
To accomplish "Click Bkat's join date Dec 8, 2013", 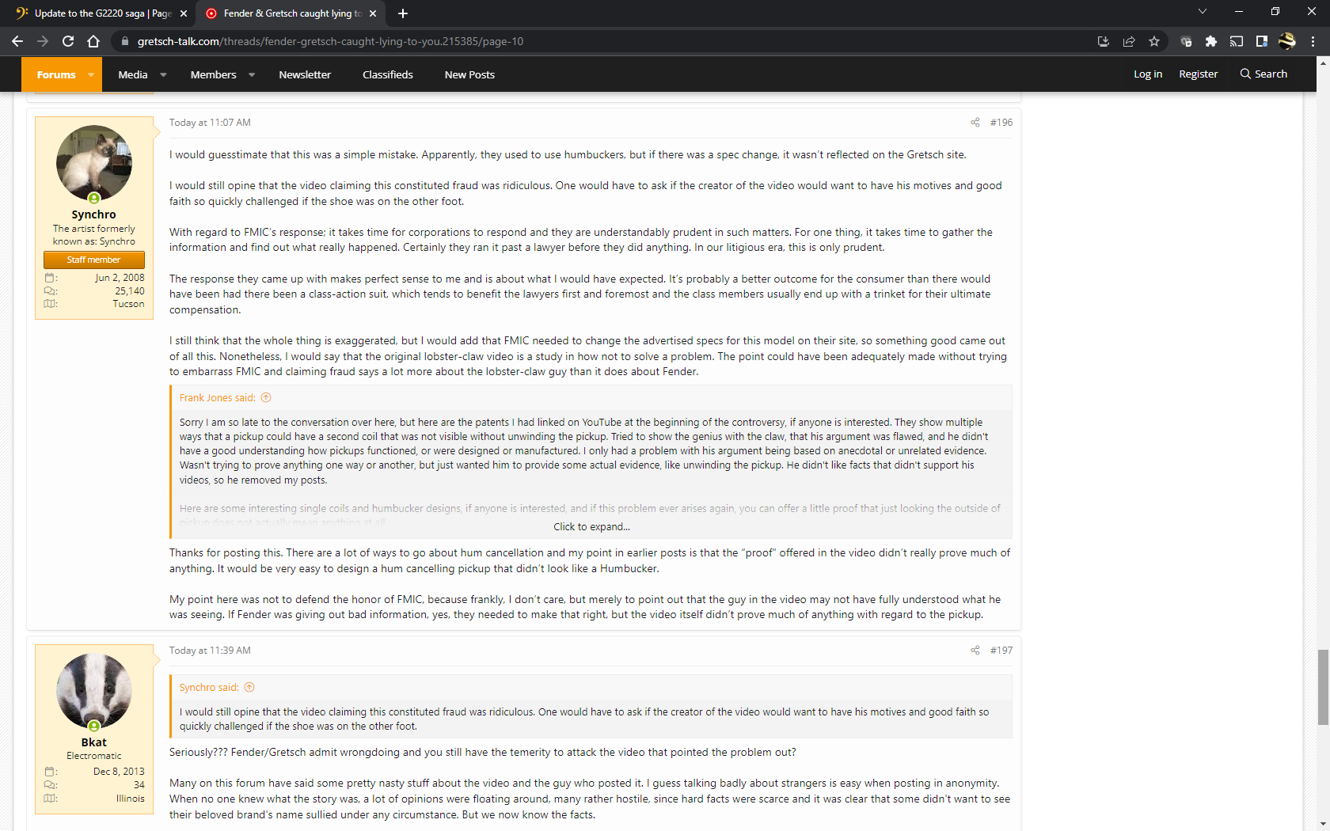I will [x=119, y=772].
